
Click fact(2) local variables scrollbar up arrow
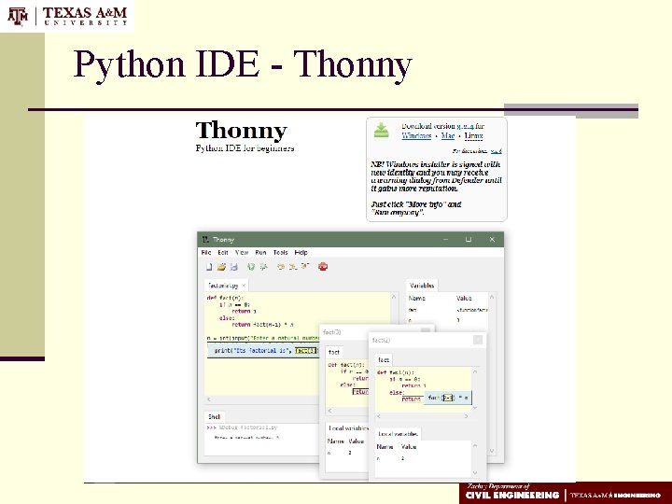(x=475, y=446)
